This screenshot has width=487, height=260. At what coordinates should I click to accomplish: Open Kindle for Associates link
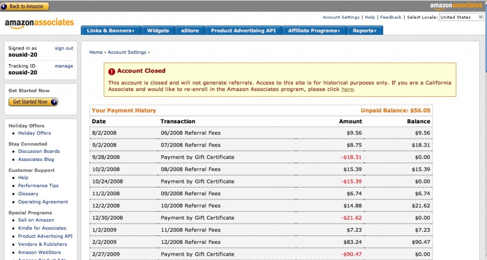pos(42,228)
